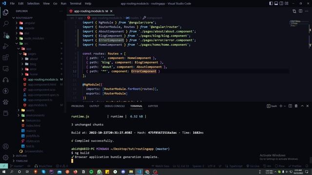Open the new terminal dropdown arrow
Viewport: 312px width, 175px height.
[x=285, y=106]
